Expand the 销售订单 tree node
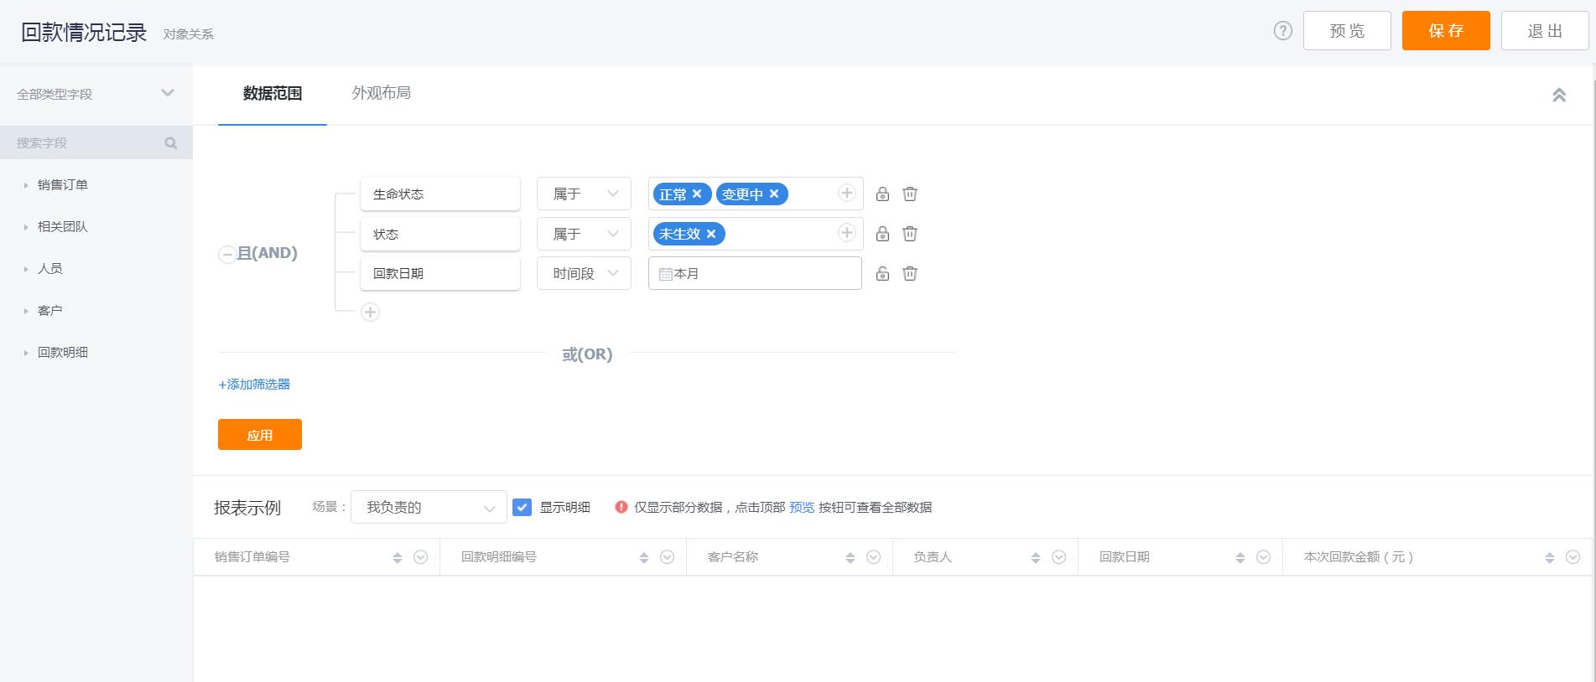 (26, 185)
